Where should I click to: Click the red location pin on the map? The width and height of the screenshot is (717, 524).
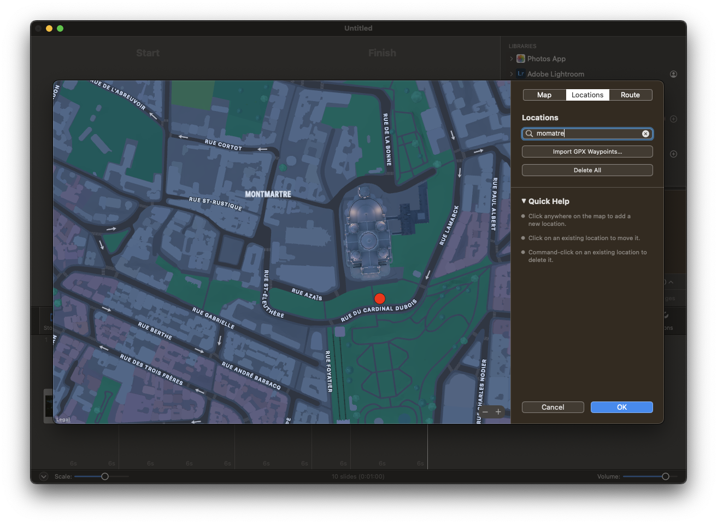pyautogui.click(x=380, y=299)
